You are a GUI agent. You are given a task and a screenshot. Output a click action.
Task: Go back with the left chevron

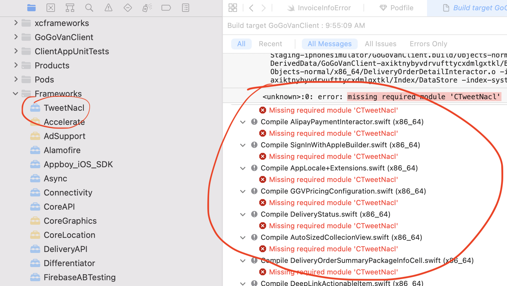pos(251,8)
